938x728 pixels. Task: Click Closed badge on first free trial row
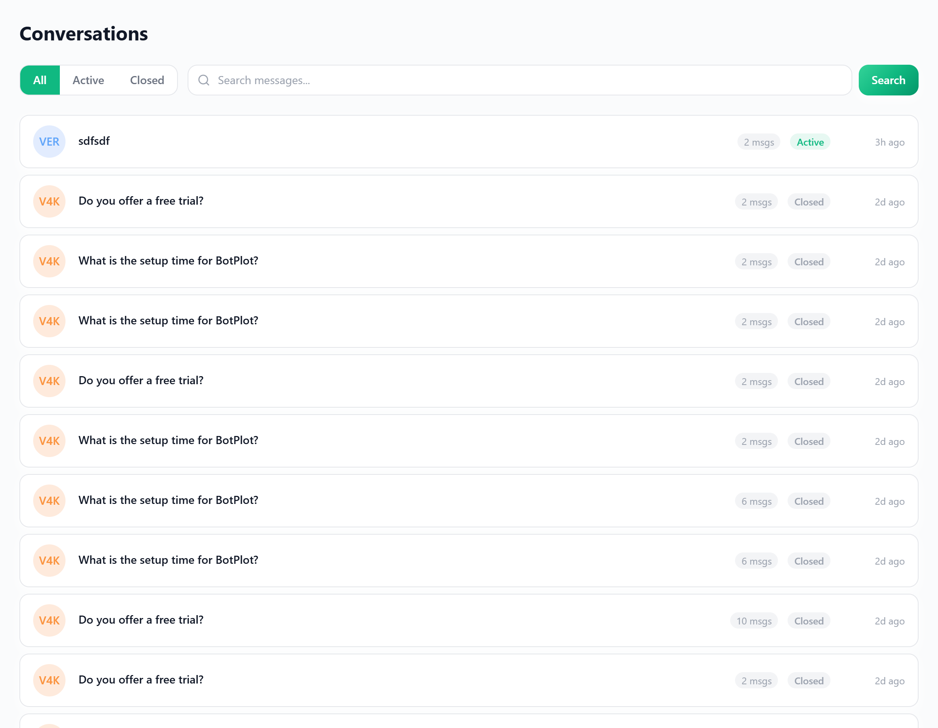coord(808,201)
